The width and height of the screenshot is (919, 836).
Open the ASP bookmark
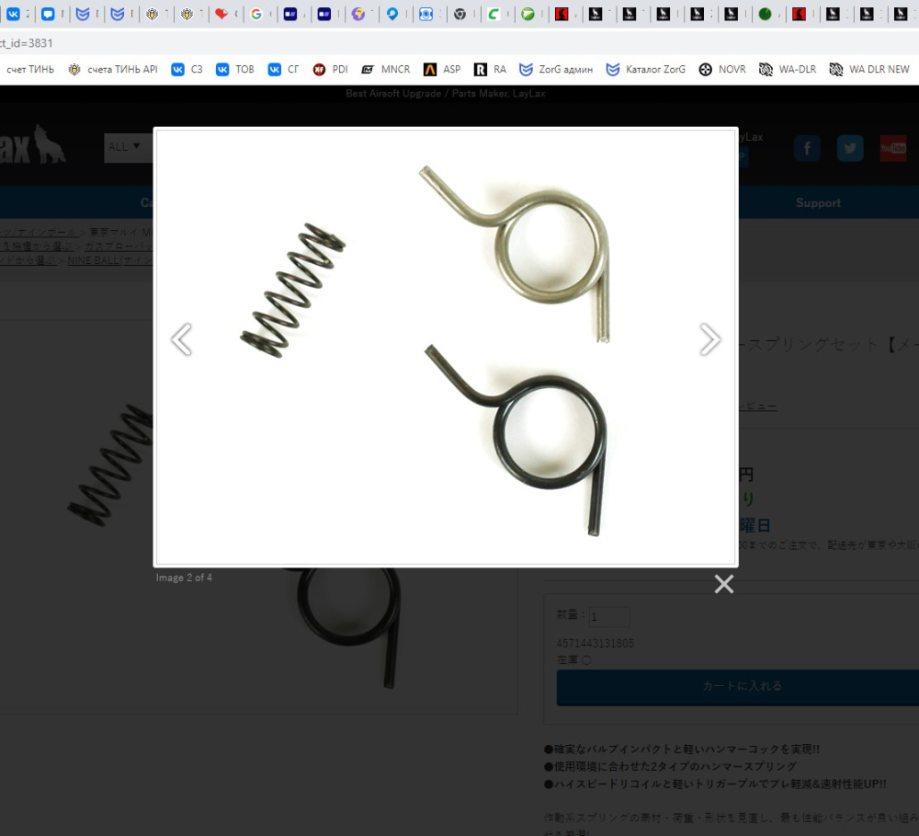442,69
